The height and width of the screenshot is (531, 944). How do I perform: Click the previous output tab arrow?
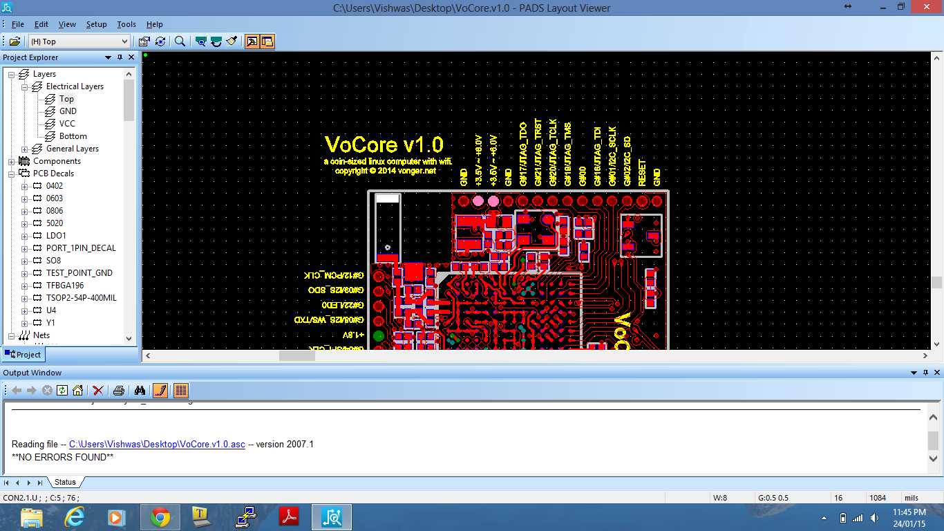point(18,482)
